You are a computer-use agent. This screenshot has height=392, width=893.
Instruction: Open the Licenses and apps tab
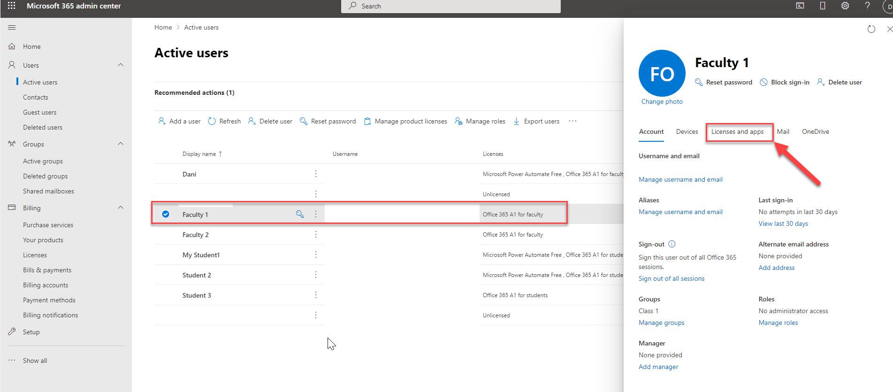pyautogui.click(x=737, y=131)
